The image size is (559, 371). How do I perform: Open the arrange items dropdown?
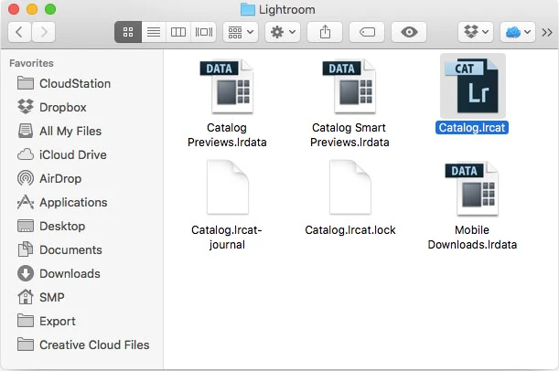(241, 32)
